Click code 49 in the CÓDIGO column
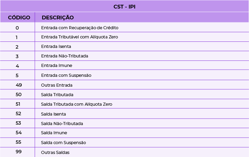Image resolution: width=249 pixels, height=157 pixels. point(18,85)
